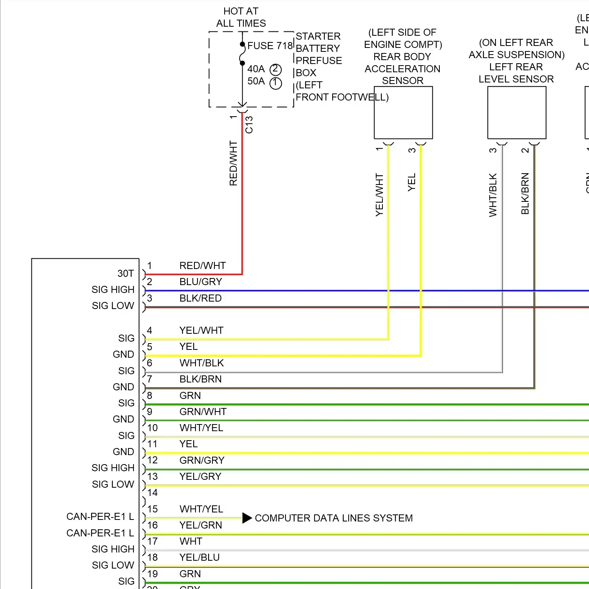Select the FUSE 718 label
Image resolution: width=589 pixels, height=589 pixels.
pyautogui.click(x=270, y=46)
